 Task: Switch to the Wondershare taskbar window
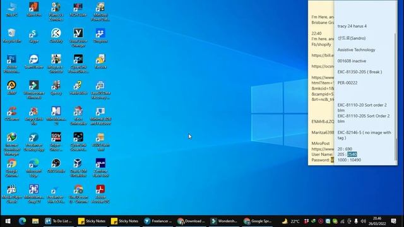point(224,221)
